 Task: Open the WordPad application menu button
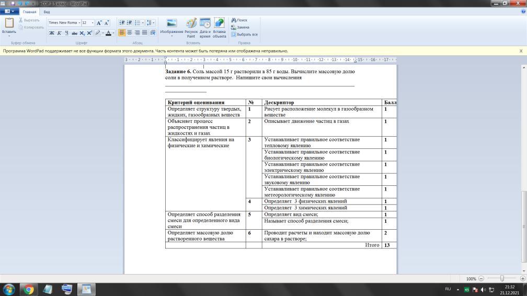9,11
